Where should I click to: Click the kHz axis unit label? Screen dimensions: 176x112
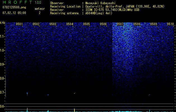pos(3,23)
